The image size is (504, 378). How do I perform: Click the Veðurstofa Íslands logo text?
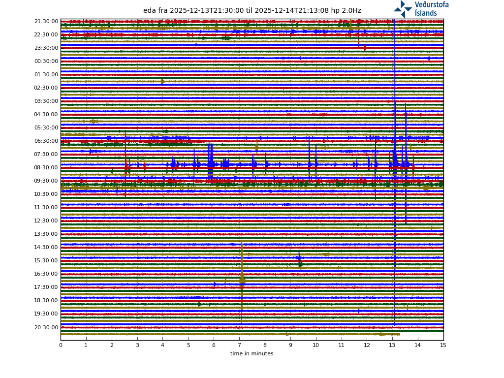click(432, 9)
